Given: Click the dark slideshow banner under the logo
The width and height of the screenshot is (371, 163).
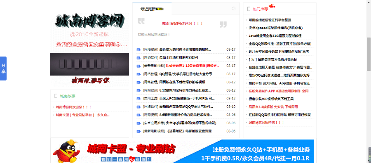Looking at the screenshot, I should pos(90,64).
